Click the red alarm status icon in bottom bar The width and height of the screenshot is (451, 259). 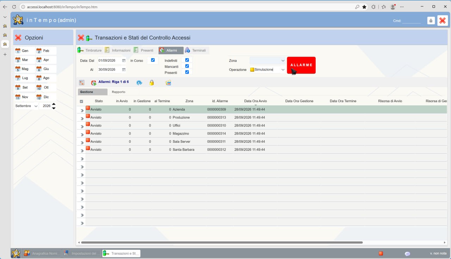[381, 253]
